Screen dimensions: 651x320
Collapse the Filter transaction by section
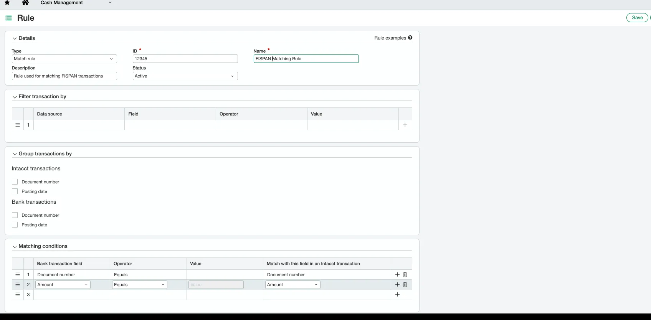click(x=15, y=97)
